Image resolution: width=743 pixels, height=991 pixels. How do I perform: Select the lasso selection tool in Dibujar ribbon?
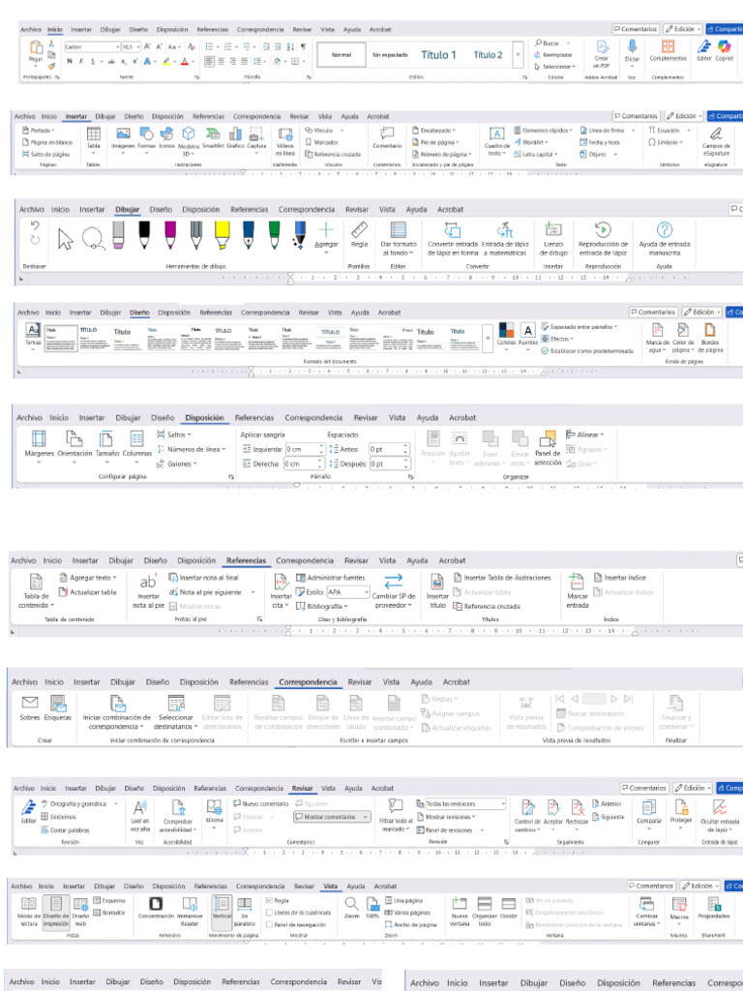[93, 239]
